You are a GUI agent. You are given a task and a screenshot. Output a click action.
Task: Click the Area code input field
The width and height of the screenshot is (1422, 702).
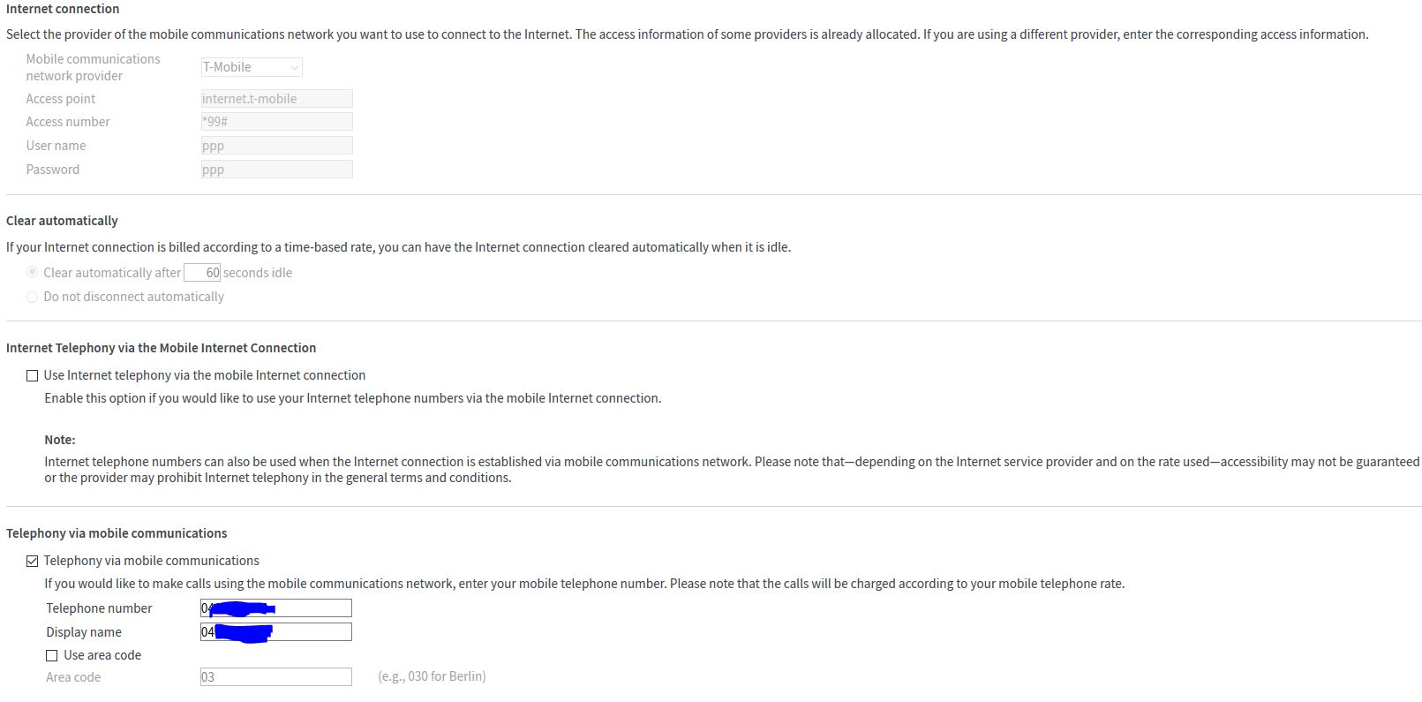[x=276, y=677]
